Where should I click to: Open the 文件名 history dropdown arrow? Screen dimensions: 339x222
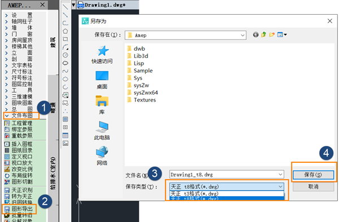tap(280, 174)
